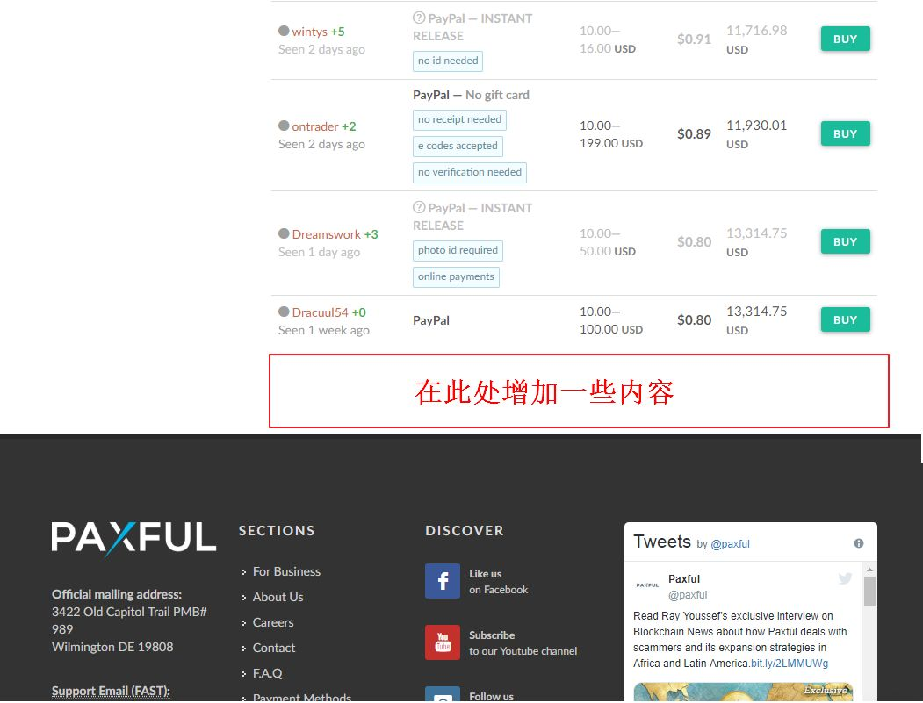The width and height of the screenshot is (923, 703).
Task: Click the Tweets widget scroll up arrow
Action: (x=869, y=570)
